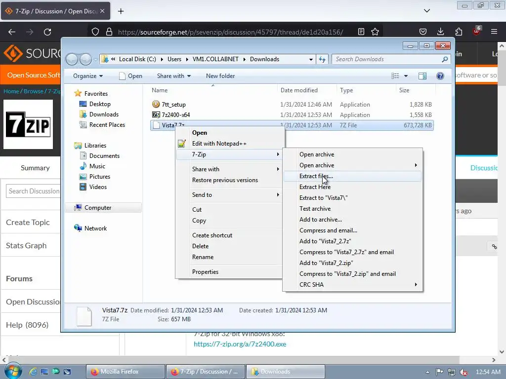Open Firefox hamburger menu
506x379 pixels.
[x=494, y=32]
